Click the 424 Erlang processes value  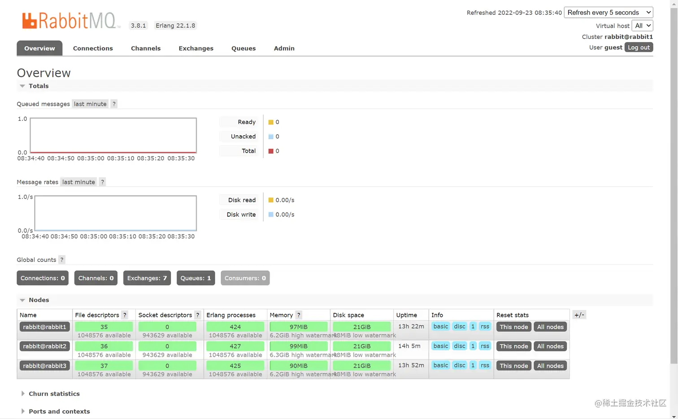coord(235,327)
